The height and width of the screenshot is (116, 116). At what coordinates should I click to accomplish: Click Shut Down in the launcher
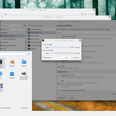6,108
